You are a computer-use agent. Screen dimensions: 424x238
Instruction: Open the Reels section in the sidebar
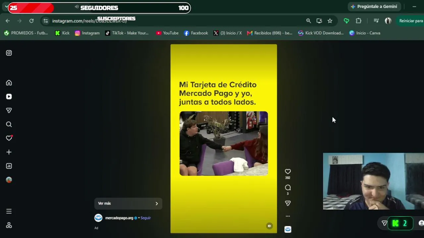click(x=9, y=97)
